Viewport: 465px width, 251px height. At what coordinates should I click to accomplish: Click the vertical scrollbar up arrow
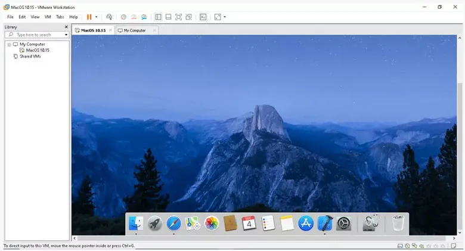(460, 38)
